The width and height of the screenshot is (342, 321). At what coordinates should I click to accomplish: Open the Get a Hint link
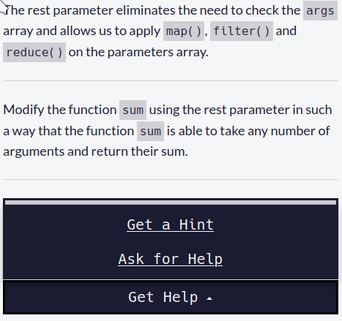click(x=170, y=224)
